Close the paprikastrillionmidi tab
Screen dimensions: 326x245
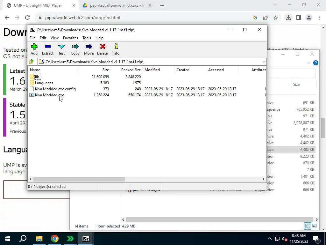(150, 6)
